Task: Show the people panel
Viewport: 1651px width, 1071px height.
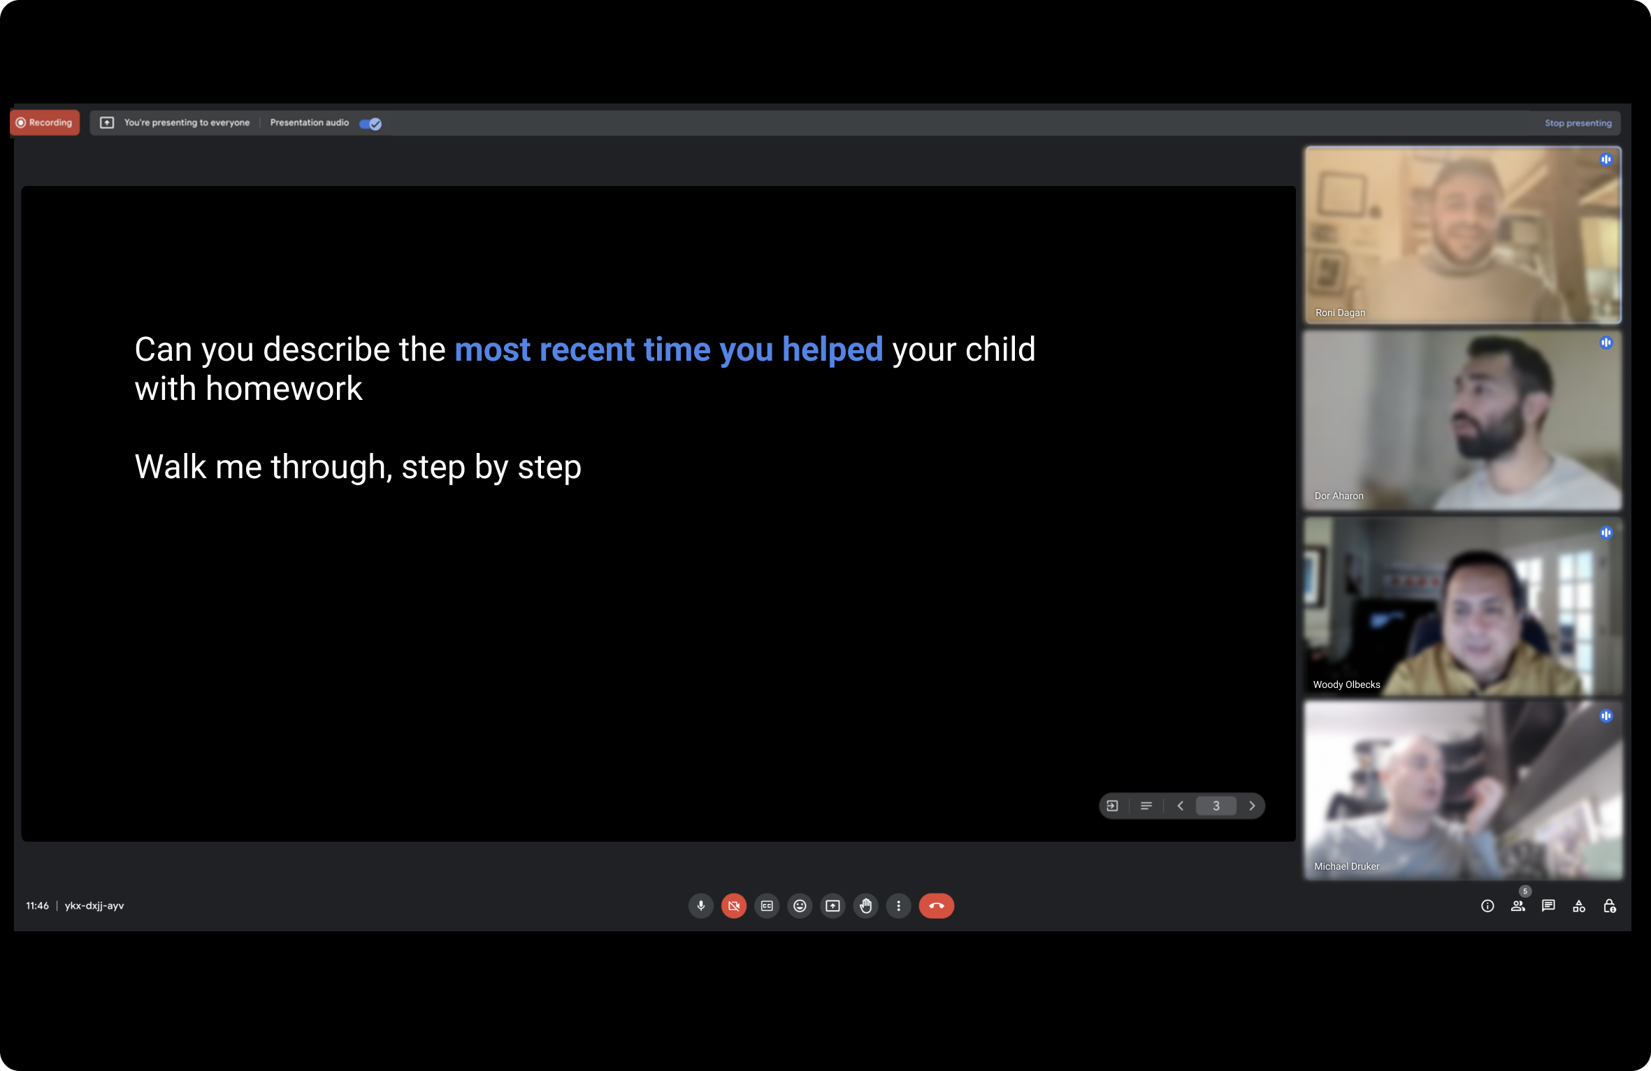Action: (1517, 906)
